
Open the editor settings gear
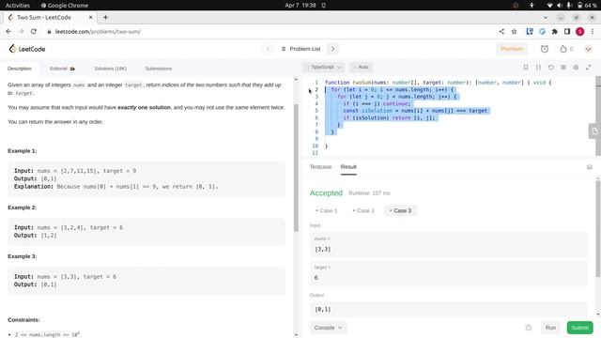point(576,67)
